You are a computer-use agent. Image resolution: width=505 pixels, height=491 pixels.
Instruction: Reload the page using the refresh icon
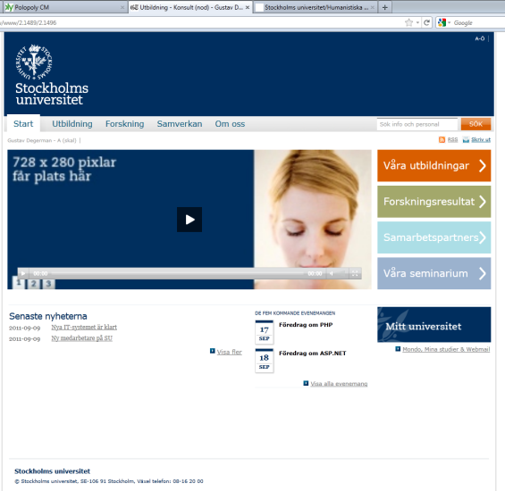click(426, 22)
